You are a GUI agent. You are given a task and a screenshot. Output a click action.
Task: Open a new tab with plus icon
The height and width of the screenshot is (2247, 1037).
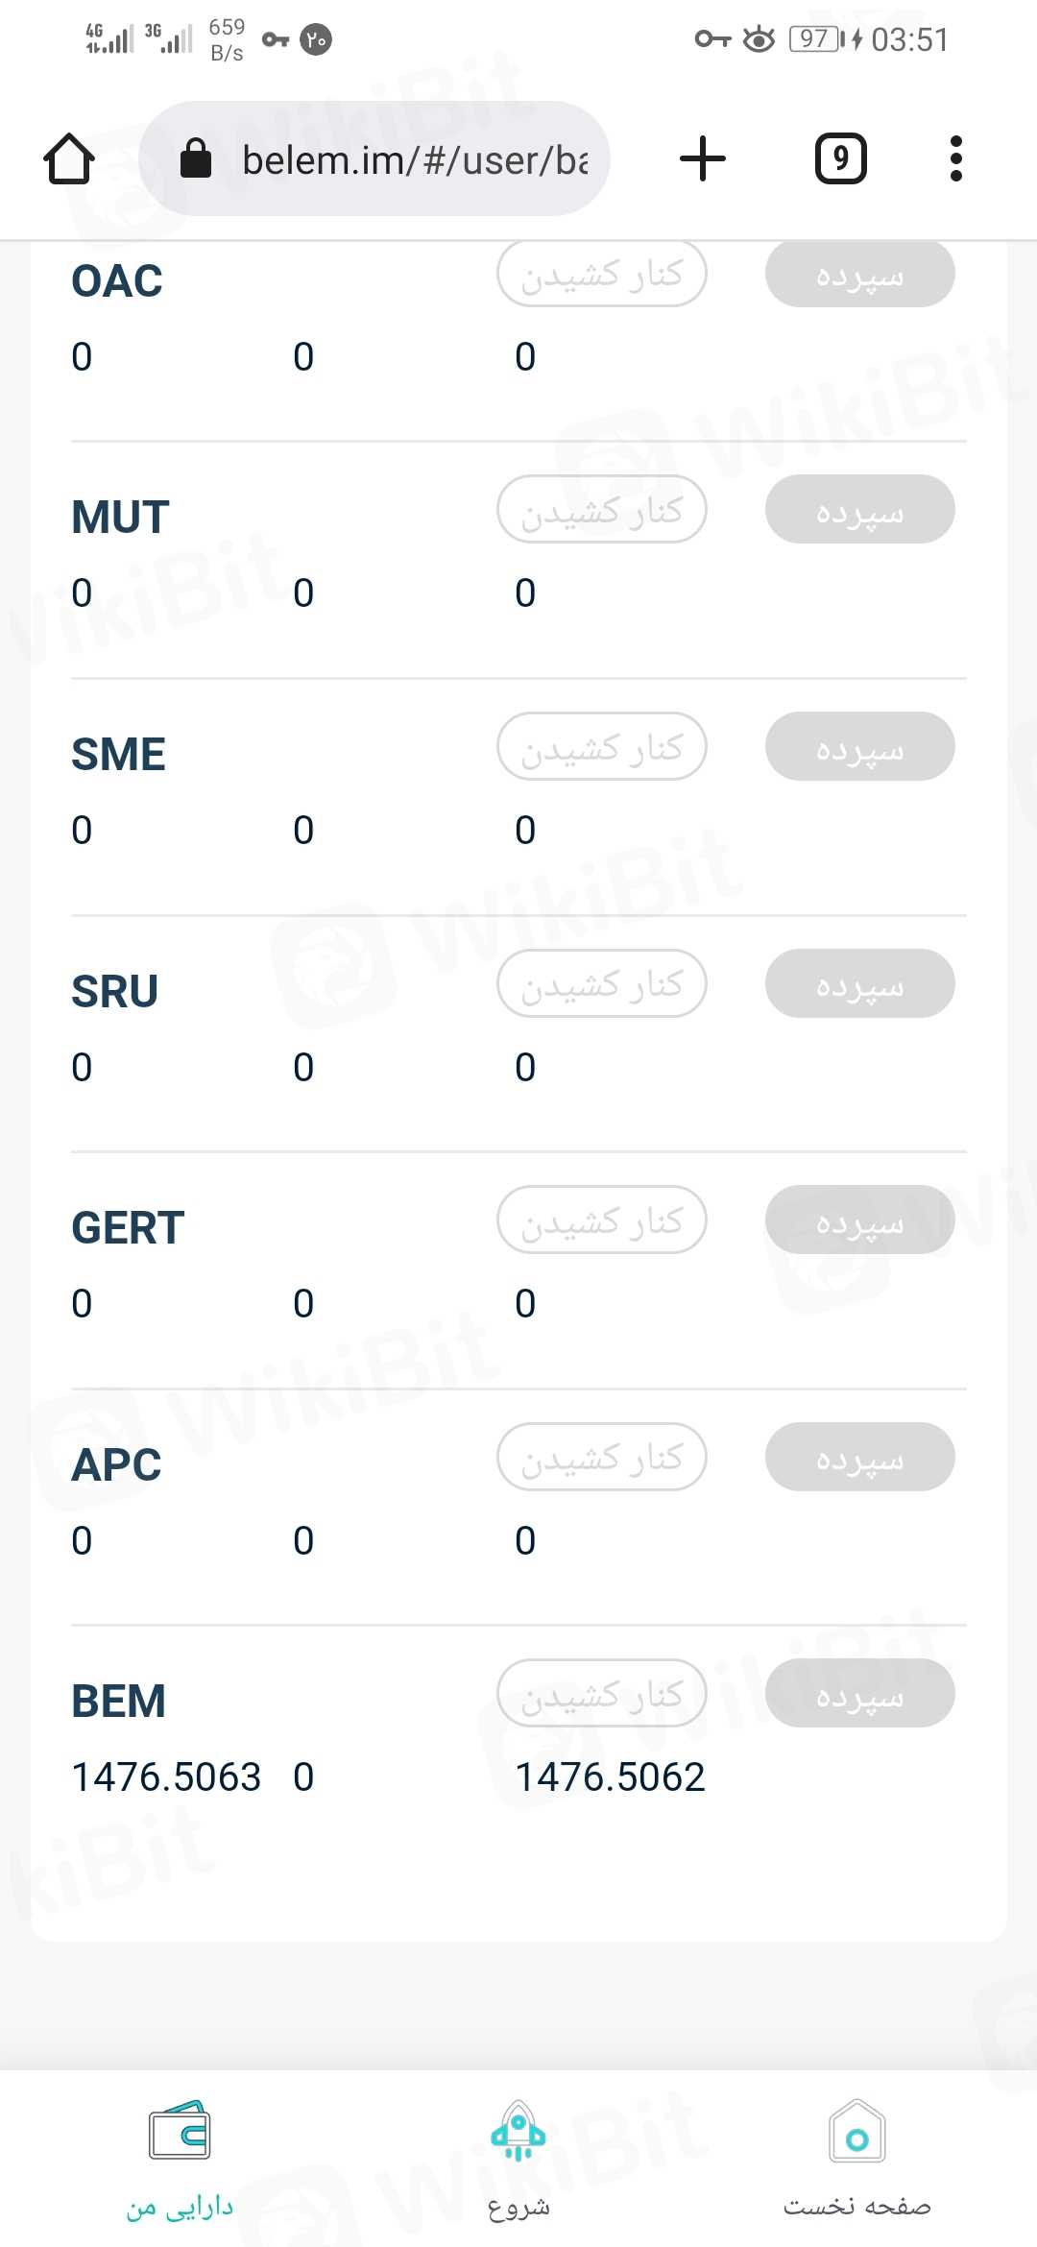(x=703, y=158)
